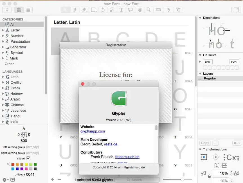Click the scale up icon
This screenshot has width=243, height=183.
pyautogui.click(x=237, y=173)
